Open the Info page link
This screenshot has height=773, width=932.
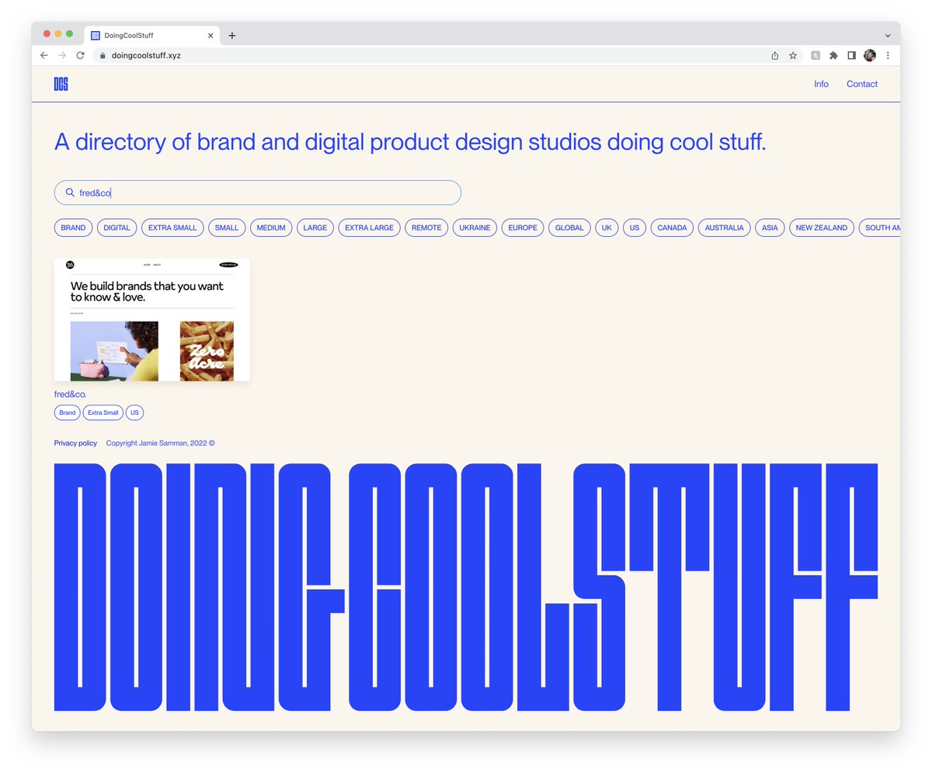820,83
